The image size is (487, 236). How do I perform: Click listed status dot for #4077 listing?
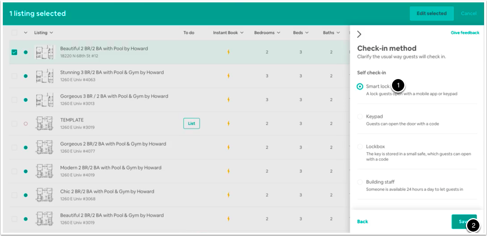point(26,147)
